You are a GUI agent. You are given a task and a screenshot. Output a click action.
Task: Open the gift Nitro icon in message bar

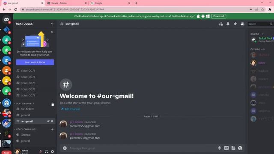[x=220, y=148]
